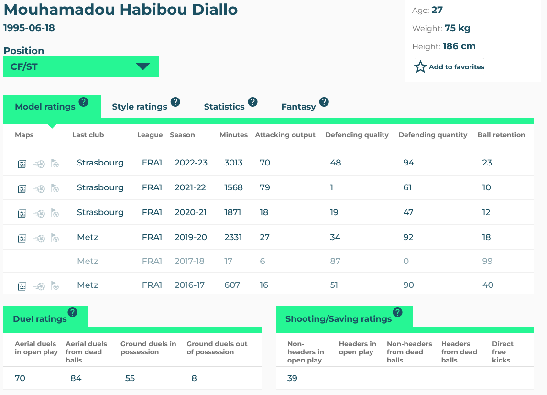Click the help icon beside Model ratings
This screenshot has height=395, width=547.
tap(84, 102)
